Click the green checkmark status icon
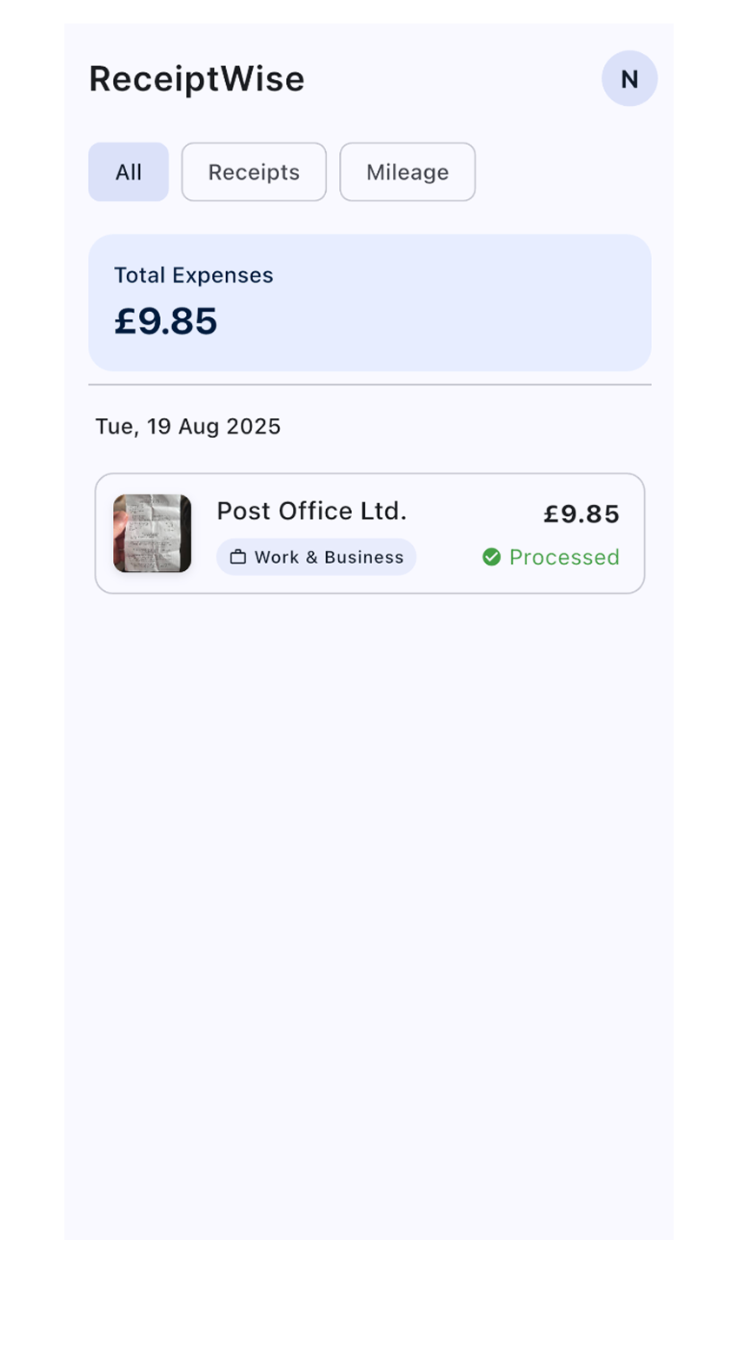 (x=491, y=557)
